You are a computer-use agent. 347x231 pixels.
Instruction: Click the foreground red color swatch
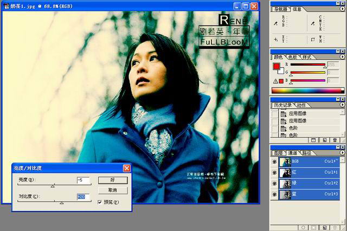277,67
